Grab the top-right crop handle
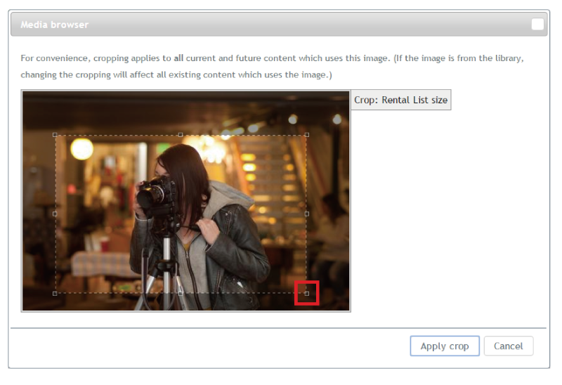This screenshot has height=385, width=562. pos(307,135)
